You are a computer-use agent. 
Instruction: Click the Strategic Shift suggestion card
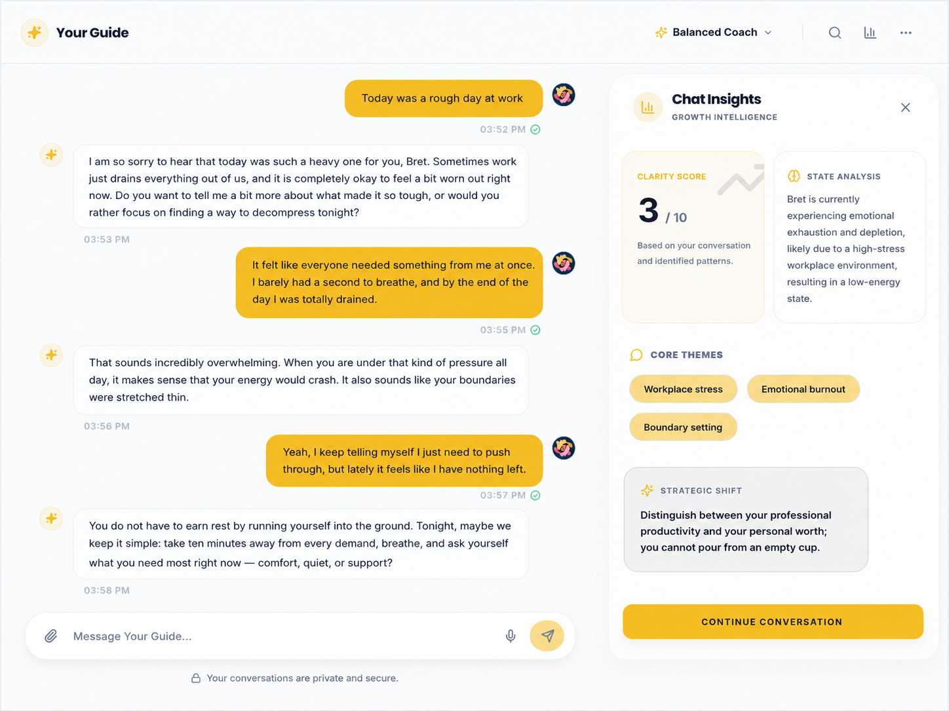point(746,519)
